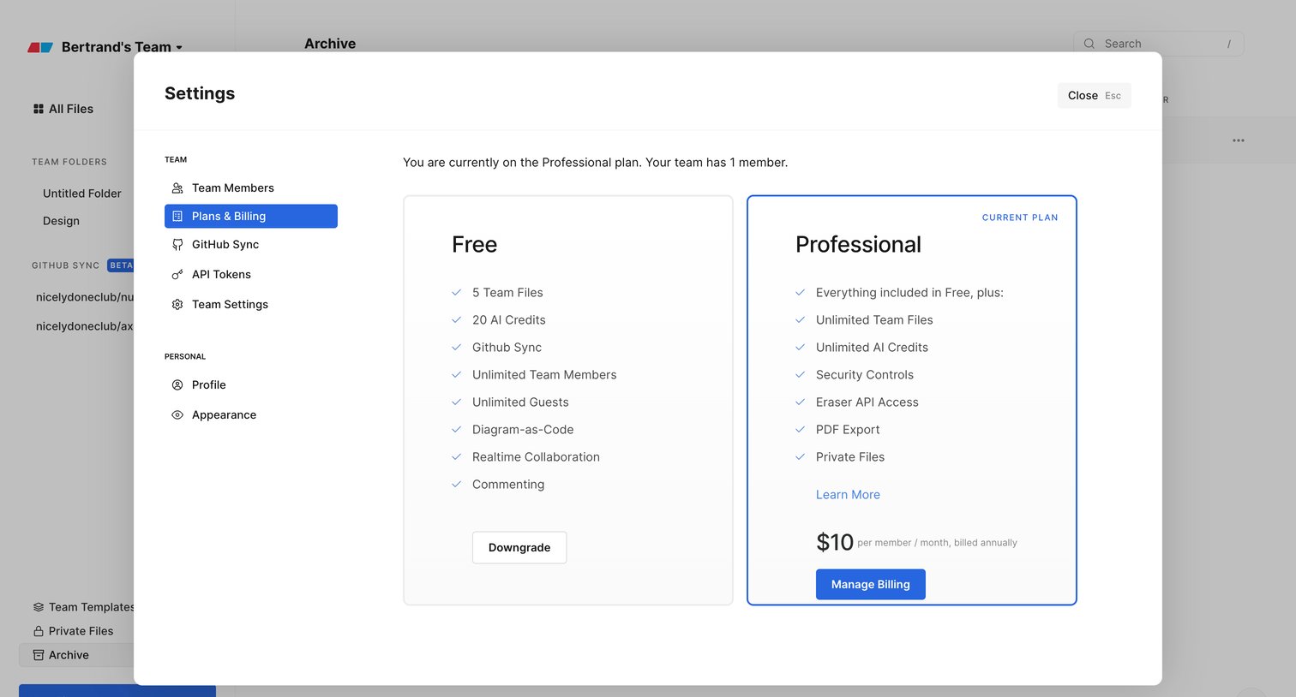Image resolution: width=1296 pixels, height=697 pixels.
Task: Click the CURRENT PLAN label
Action: point(1020,217)
